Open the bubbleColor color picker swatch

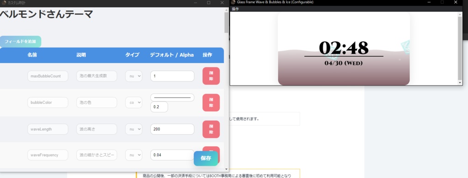pyautogui.click(x=172, y=97)
